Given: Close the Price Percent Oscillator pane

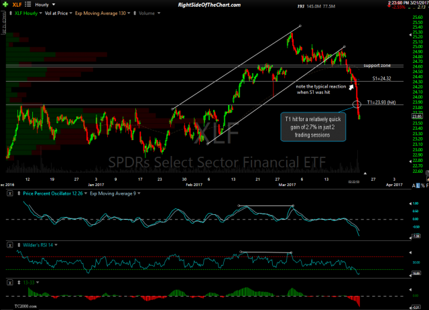Looking at the screenshot, I should click(x=10, y=193).
